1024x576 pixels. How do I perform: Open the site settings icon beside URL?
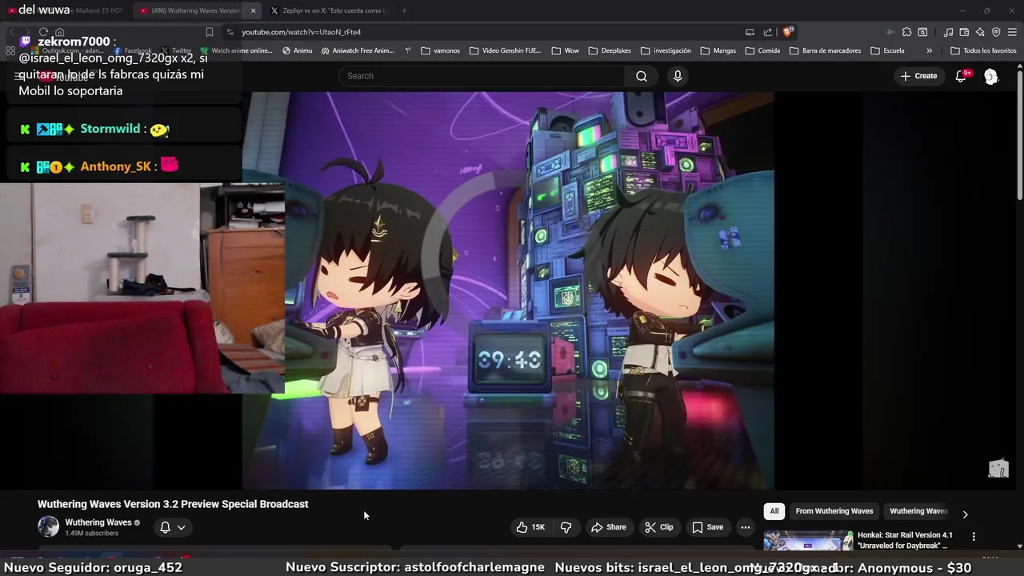(230, 32)
